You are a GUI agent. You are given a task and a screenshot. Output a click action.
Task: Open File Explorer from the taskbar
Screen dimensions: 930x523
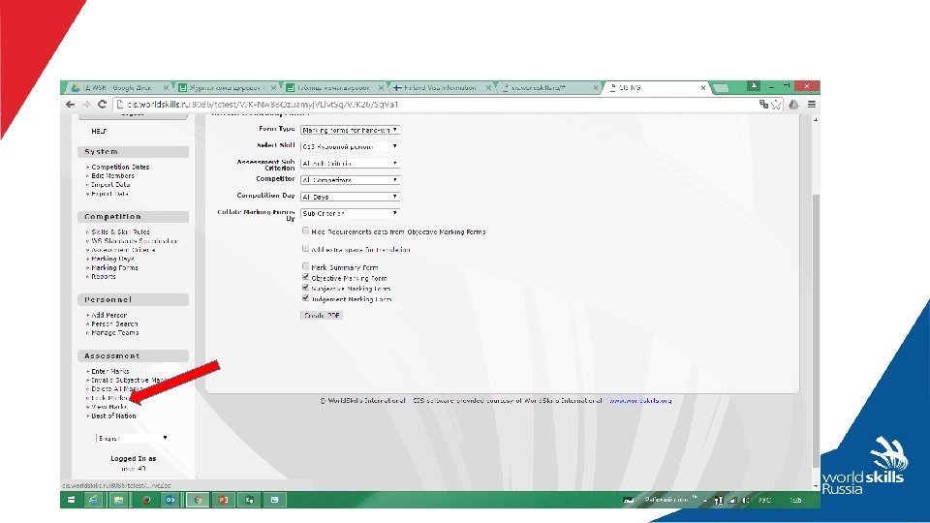coord(118,500)
